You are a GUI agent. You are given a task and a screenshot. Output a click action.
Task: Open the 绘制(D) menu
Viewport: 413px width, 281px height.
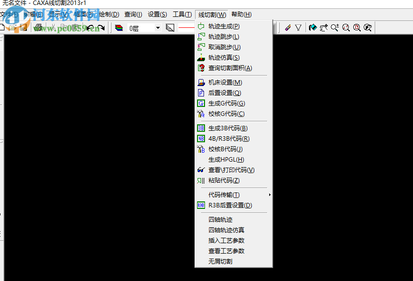point(109,14)
